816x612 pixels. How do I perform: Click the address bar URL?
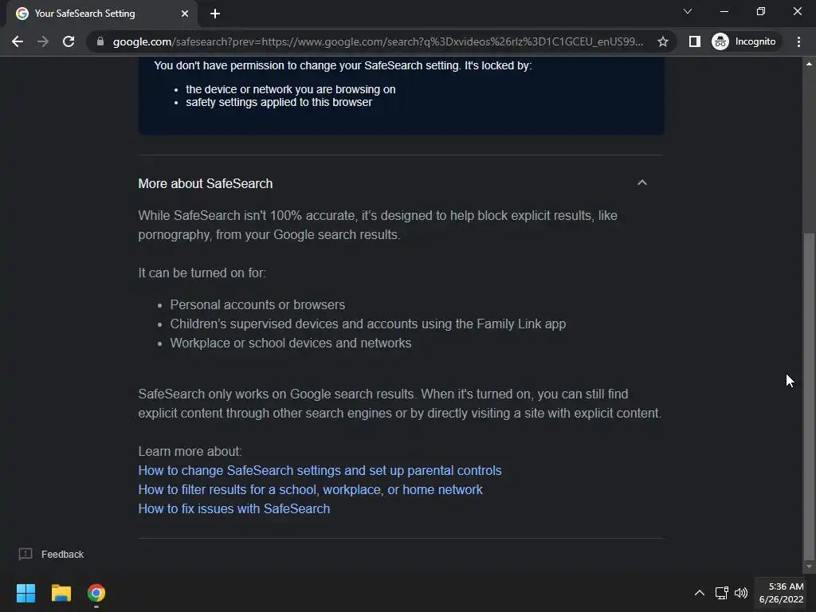click(378, 41)
